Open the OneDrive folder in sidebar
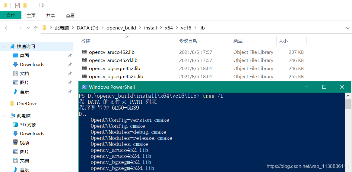This screenshot has width=352, height=172. coord(27,103)
